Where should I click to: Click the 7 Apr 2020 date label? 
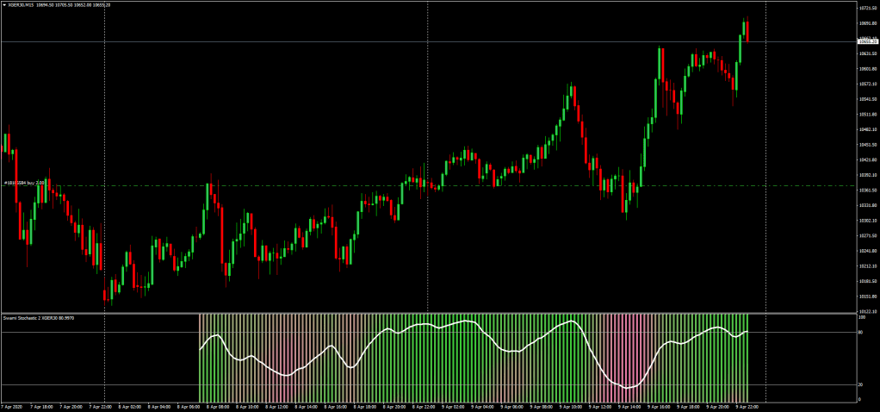(13, 406)
